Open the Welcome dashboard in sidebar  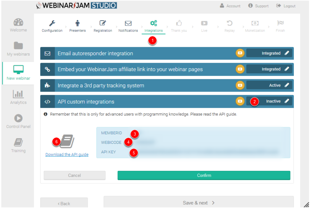19,25
